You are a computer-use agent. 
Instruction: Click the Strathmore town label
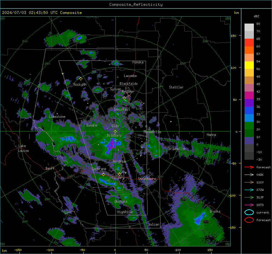click(147, 179)
